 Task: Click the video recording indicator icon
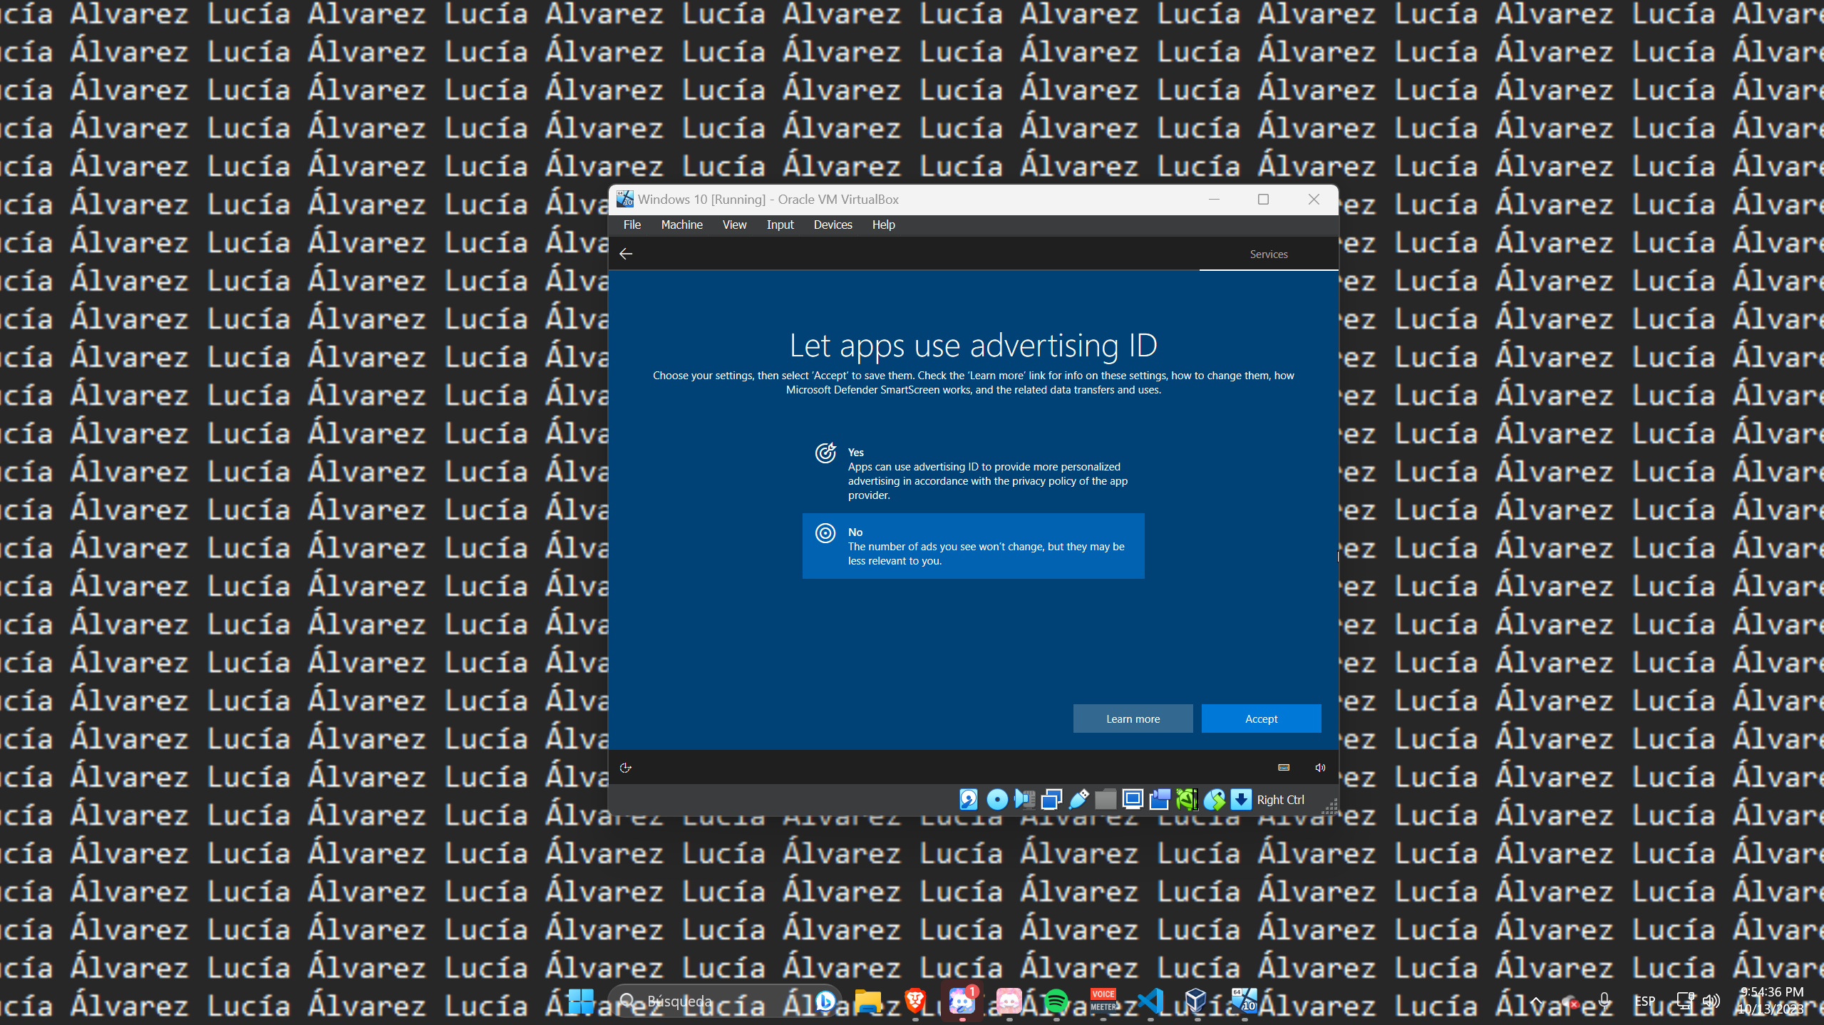point(1160,800)
